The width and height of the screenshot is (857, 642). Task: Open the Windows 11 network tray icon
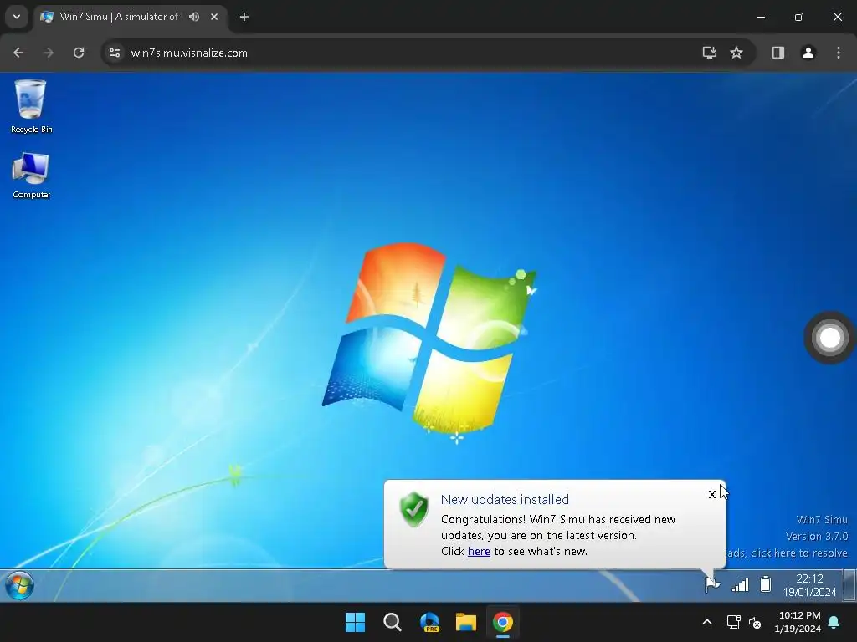click(733, 622)
